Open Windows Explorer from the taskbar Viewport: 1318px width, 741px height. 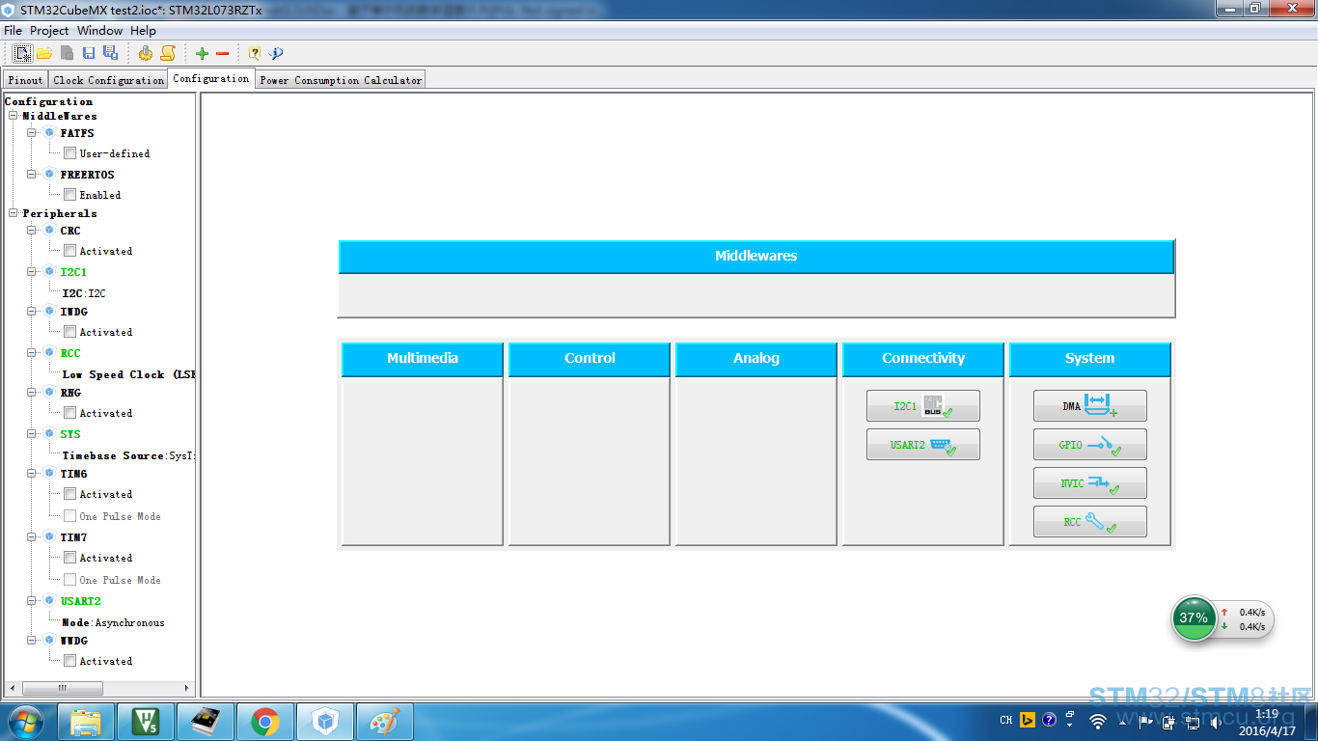tap(86, 721)
